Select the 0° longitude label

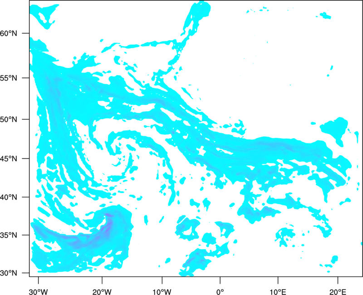220,292
